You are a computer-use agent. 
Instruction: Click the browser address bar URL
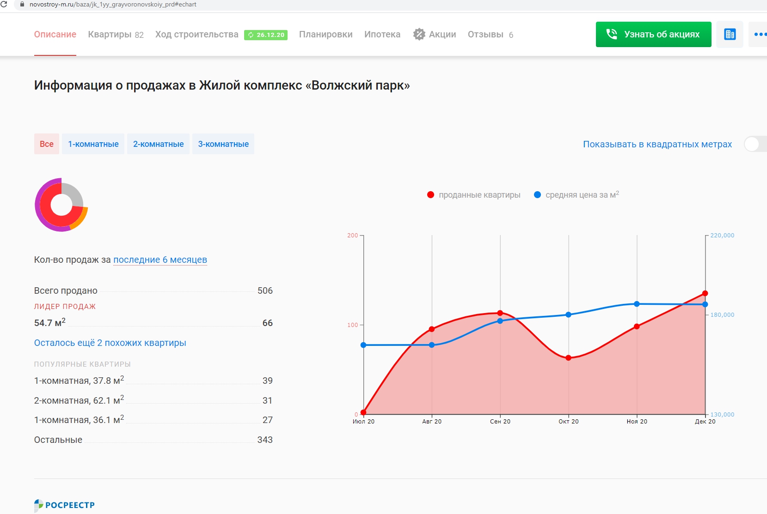tap(113, 4)
